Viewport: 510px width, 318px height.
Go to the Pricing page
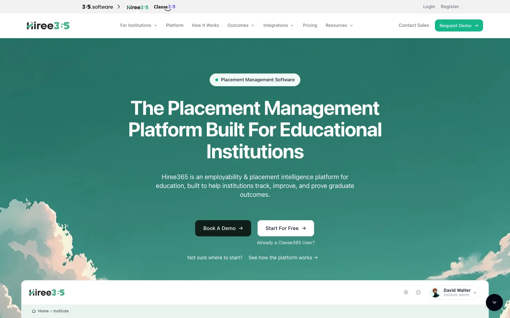pyautogui.click(x=310, y=25)
